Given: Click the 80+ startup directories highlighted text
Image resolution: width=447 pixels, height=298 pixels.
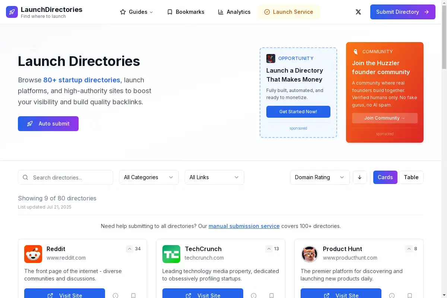Looking at the screenshot, I should coord(82,80).
